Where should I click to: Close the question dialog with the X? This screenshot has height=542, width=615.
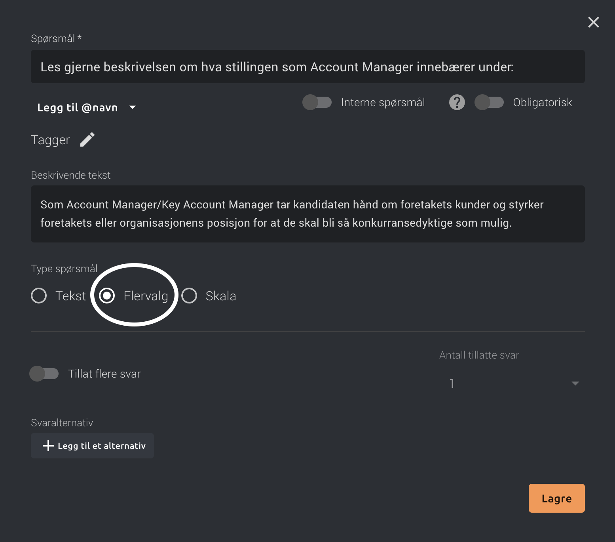pyautogui.click(x=594, y=22)
